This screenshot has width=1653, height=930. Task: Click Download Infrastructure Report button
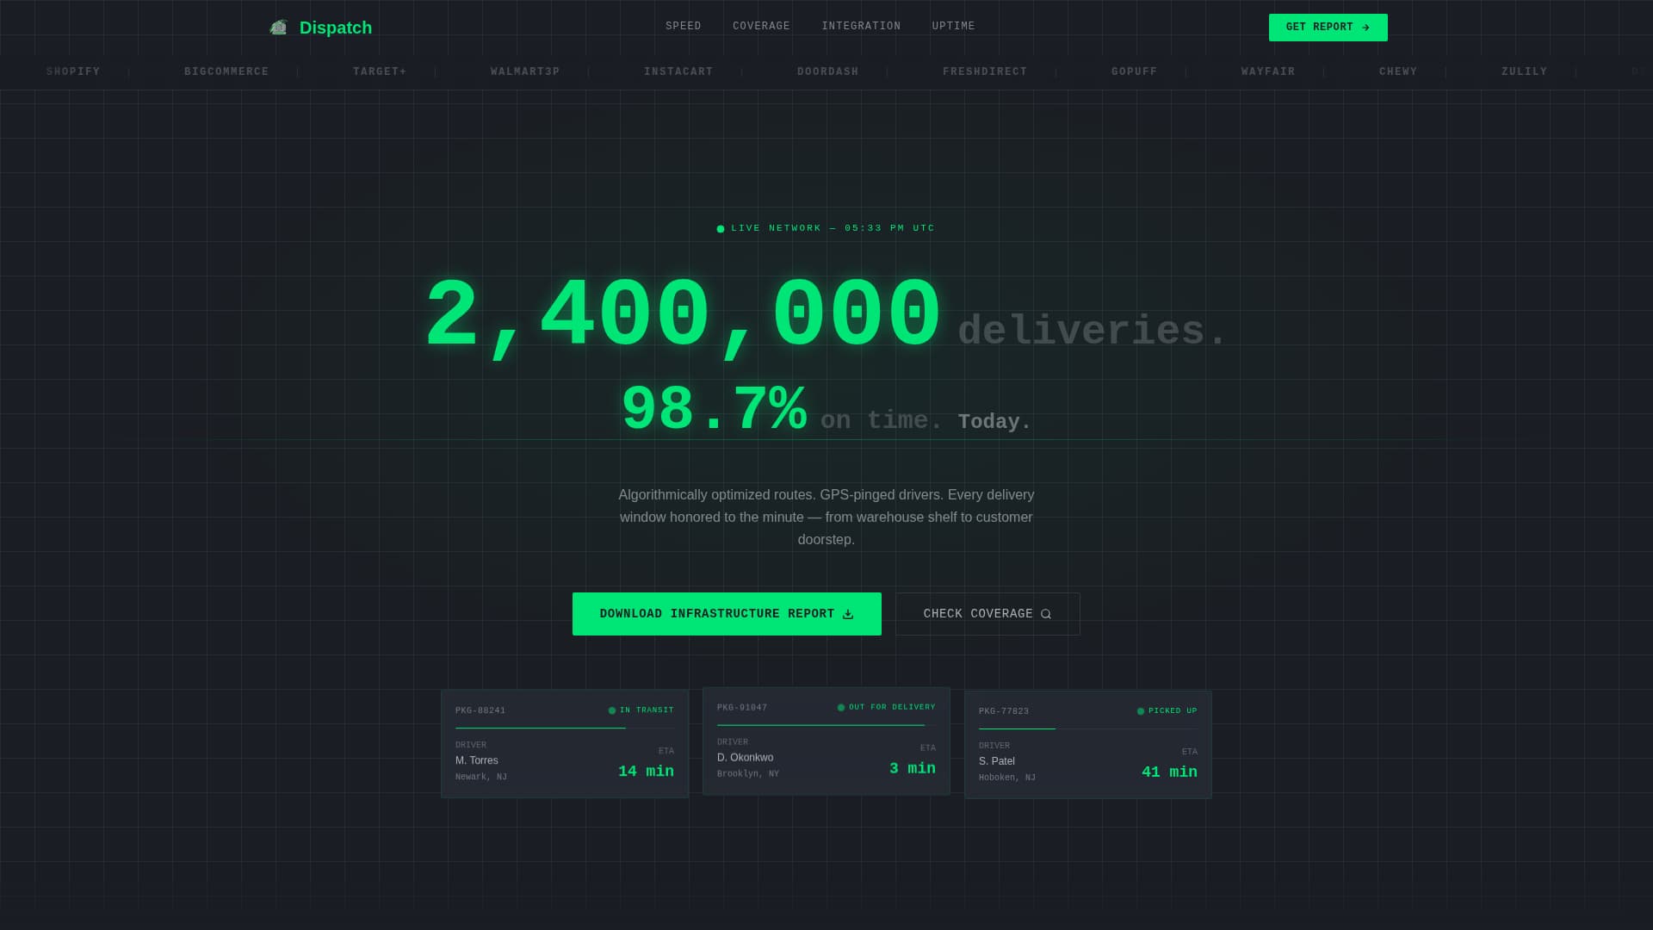[x=727, y=614]
